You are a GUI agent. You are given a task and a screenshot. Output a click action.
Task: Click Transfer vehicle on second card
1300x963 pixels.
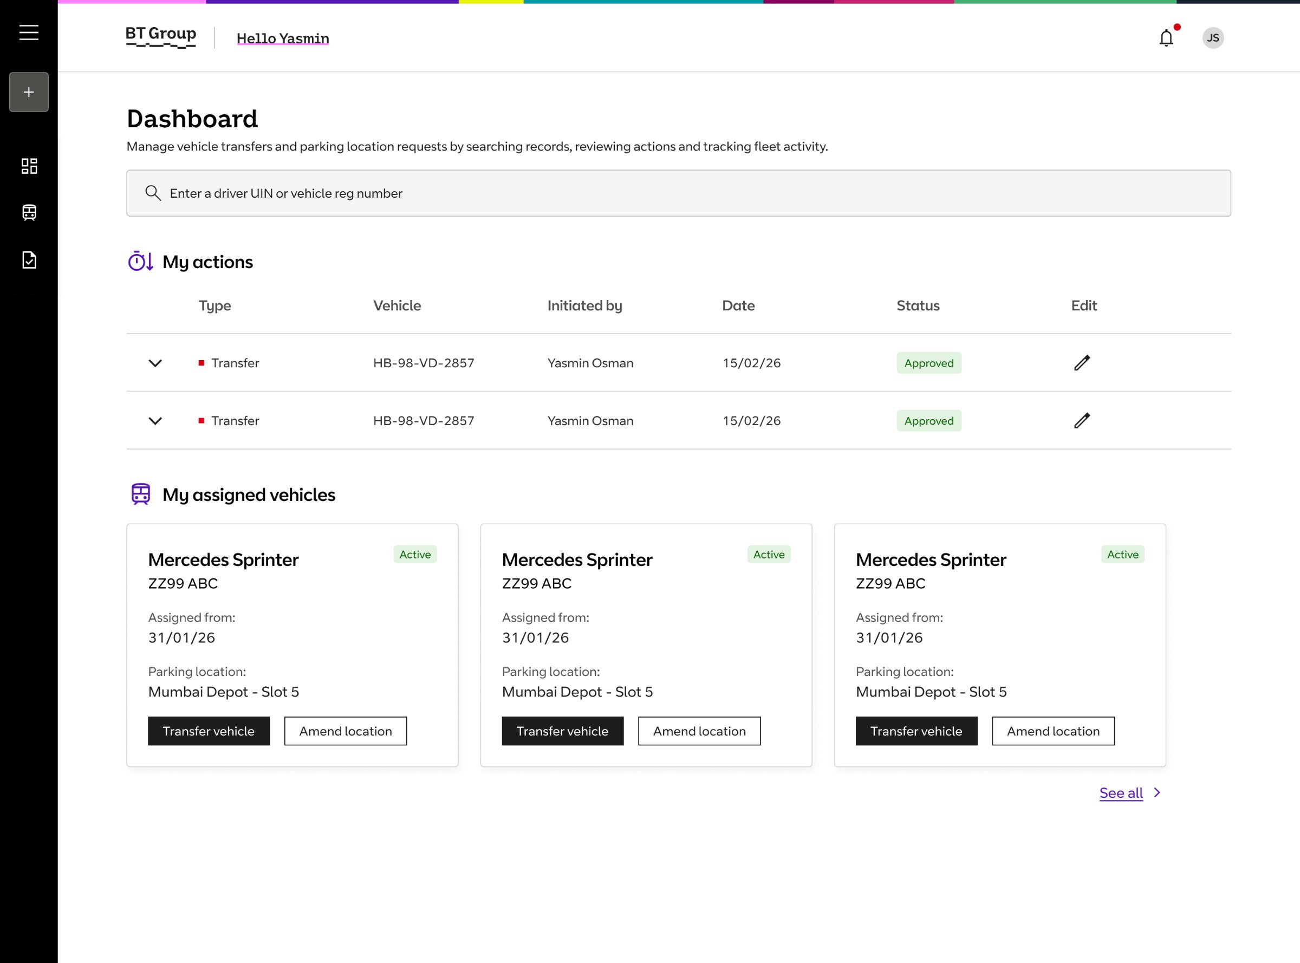click(x=563, y=731)
